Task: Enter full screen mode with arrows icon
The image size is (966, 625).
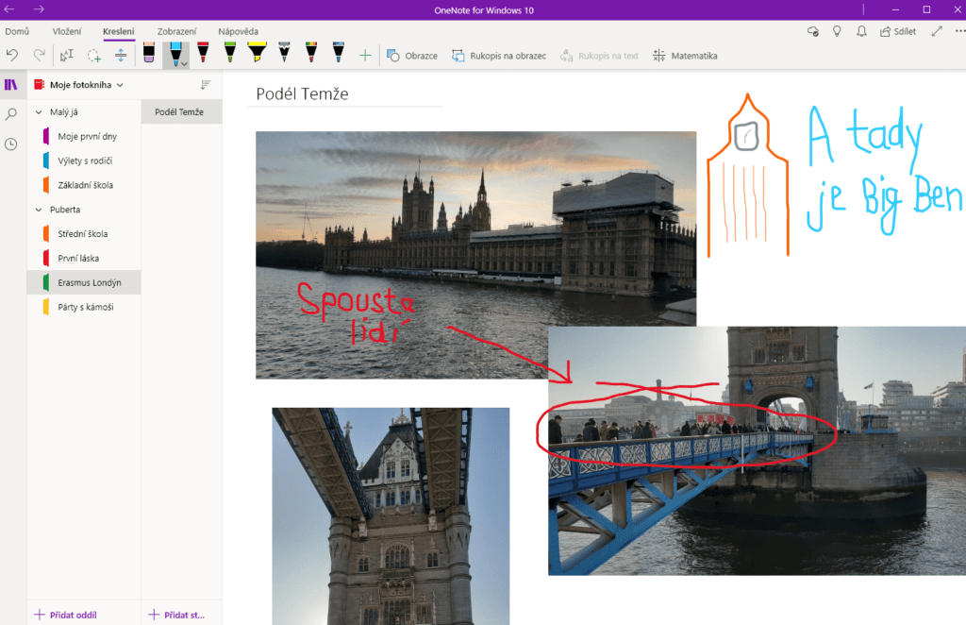Action: point(937,31)
